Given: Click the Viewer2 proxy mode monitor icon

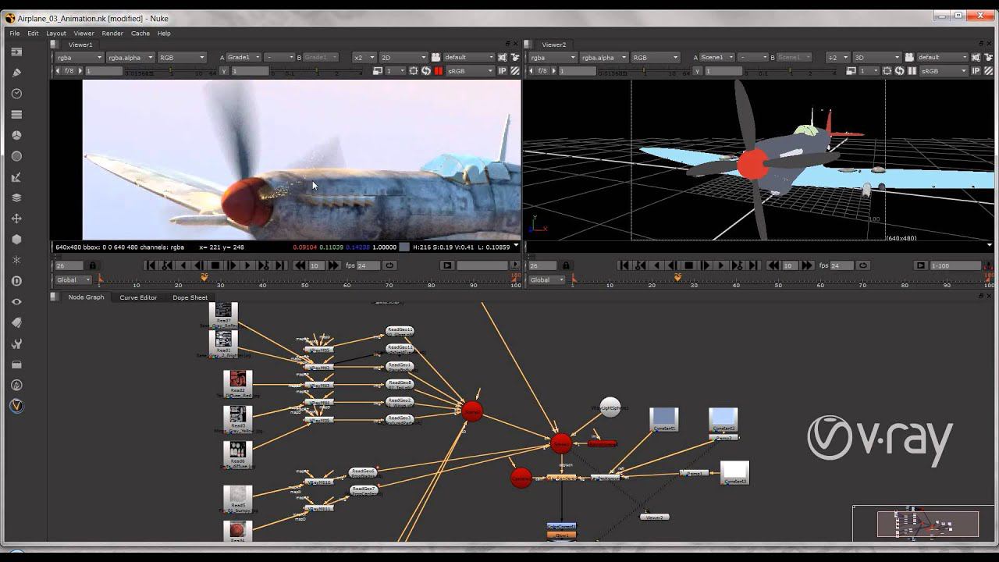Looking at the screenshot, I should click(x=851, y=71).
